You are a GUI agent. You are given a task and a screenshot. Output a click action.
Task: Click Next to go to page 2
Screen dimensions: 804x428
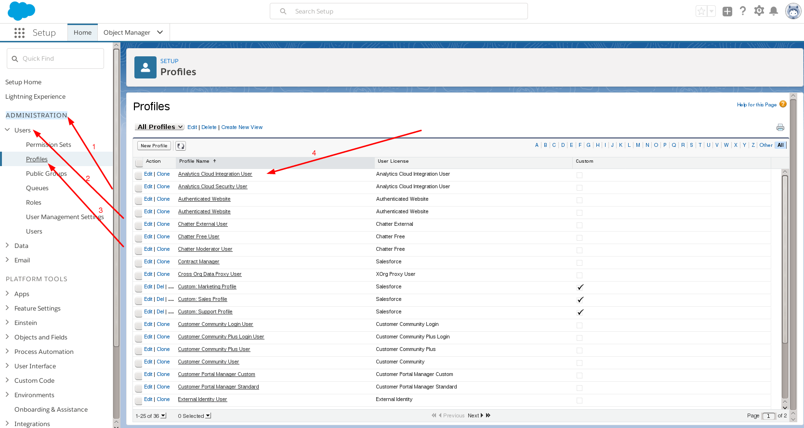[x=475, y=415]
